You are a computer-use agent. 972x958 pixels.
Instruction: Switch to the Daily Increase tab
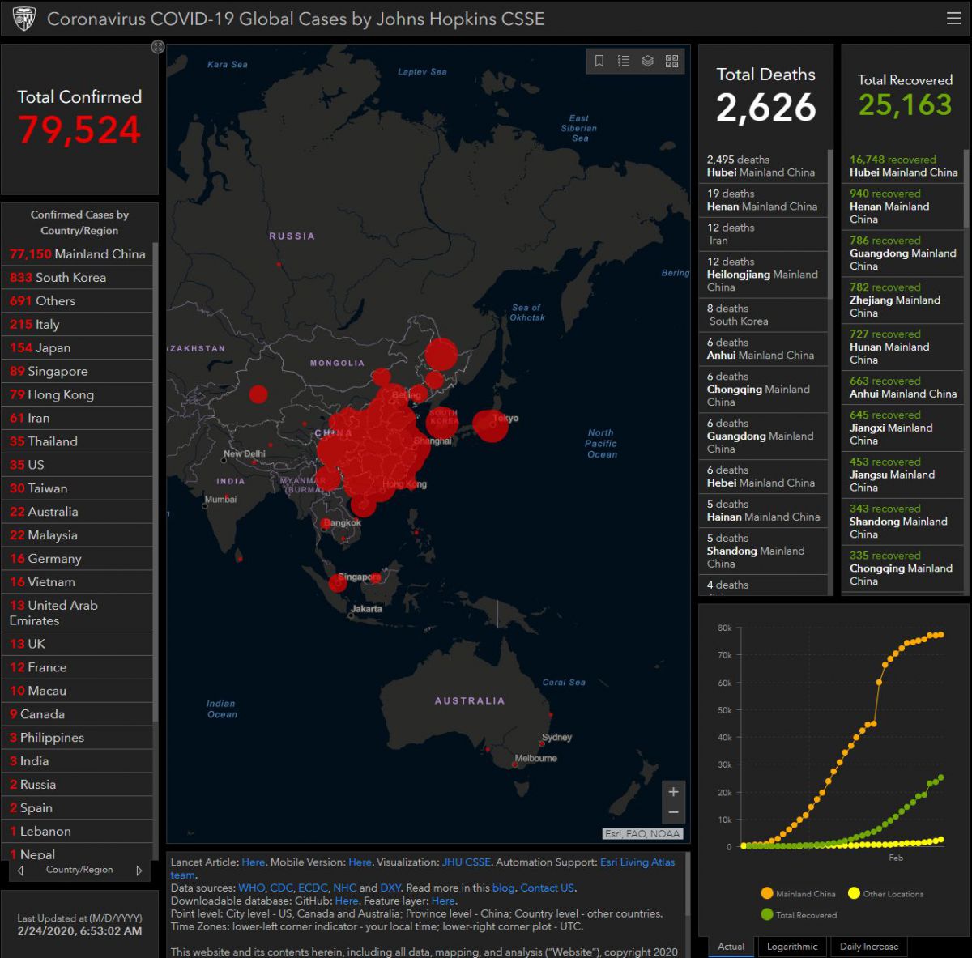(868, 947)
